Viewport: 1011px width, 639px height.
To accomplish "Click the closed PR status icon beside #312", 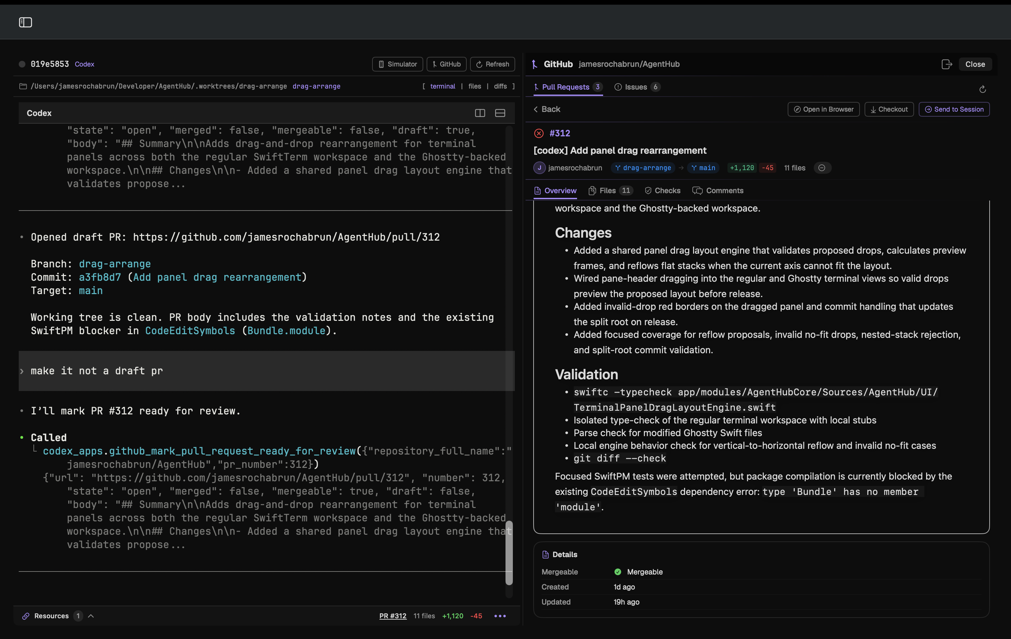I will pos(539,133).
